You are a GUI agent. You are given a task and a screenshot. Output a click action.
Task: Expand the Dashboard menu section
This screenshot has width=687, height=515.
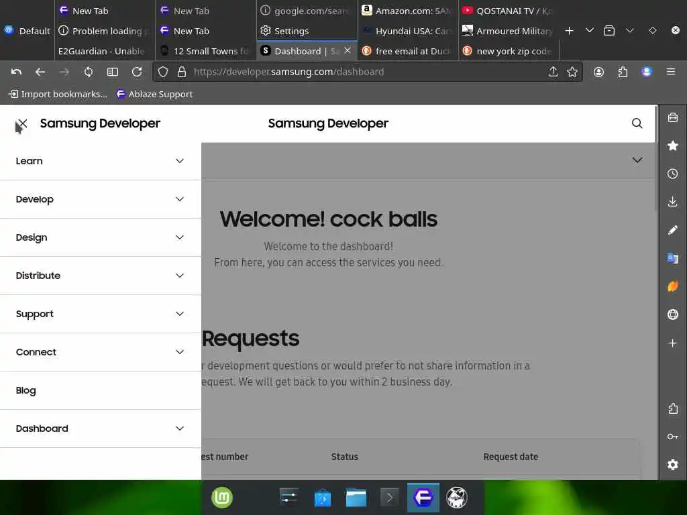click(x=101, y=428)
